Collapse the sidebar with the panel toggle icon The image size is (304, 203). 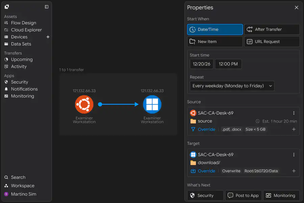pyautogui.click(x=47, y=7)
